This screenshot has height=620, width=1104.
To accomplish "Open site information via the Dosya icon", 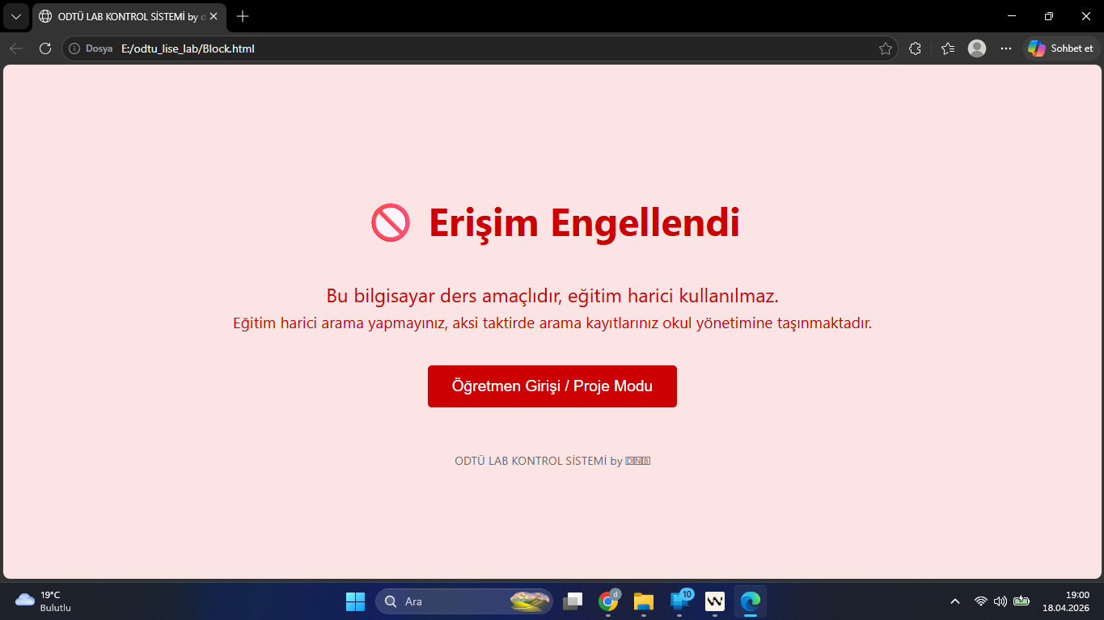I will pos(75,48).
